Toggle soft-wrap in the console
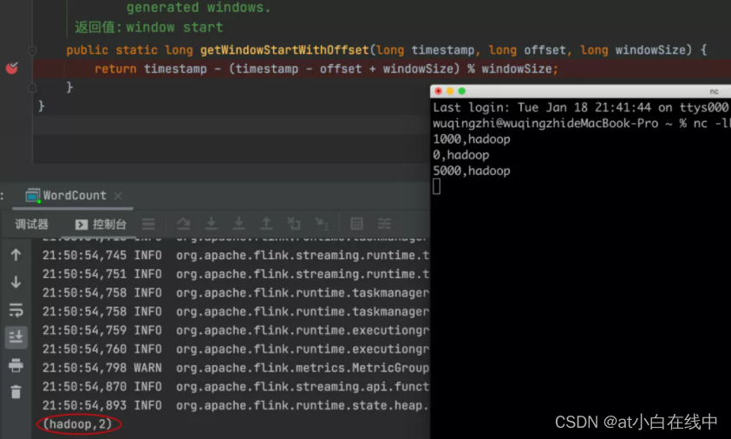This screenshot has width=731, height=439. pyautogui.click(x=16, y=310)
